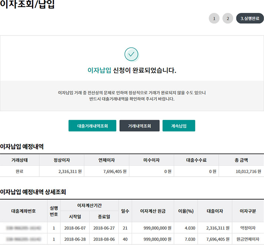
Task: Click the 계속납입 button
Action: pyautogui.click(x=179, y=126)
